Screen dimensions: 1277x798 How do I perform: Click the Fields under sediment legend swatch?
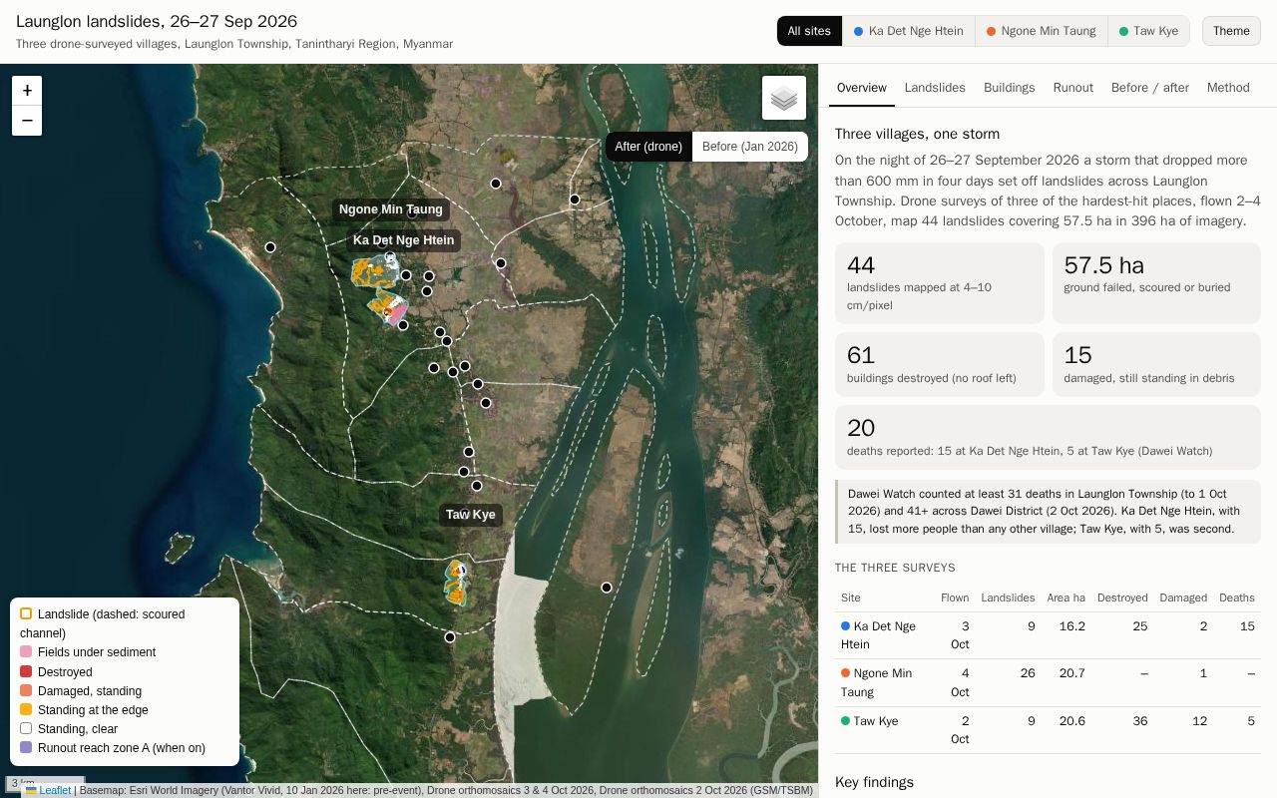coord(26,651)
